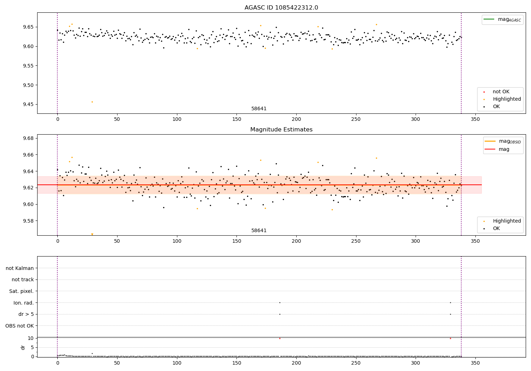This screenshot has width=531, height=371.
Task: Click the red horizontal mag line in middle plot
Action: click(259, 185)
